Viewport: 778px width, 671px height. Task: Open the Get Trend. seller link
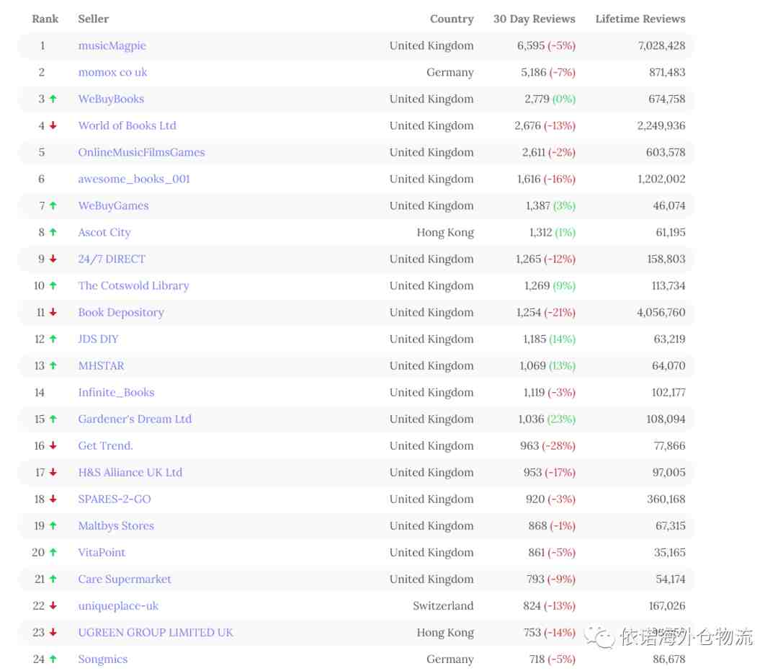(x=106, y=445)
